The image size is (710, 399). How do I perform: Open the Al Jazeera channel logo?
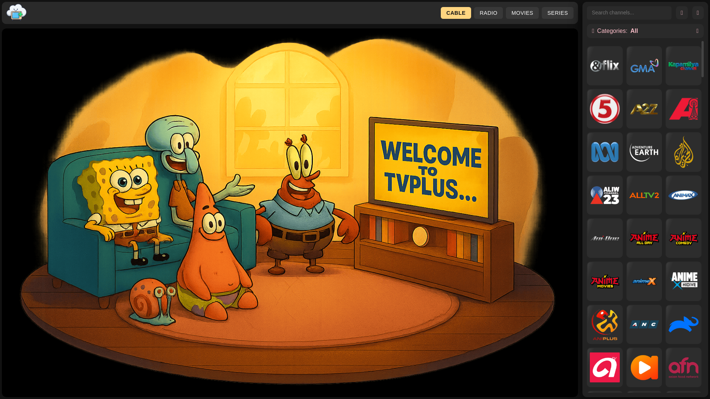click(x=683, y=152)
